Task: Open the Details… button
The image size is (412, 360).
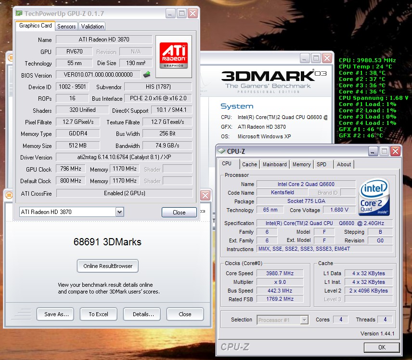Action: tap(142, 314)
